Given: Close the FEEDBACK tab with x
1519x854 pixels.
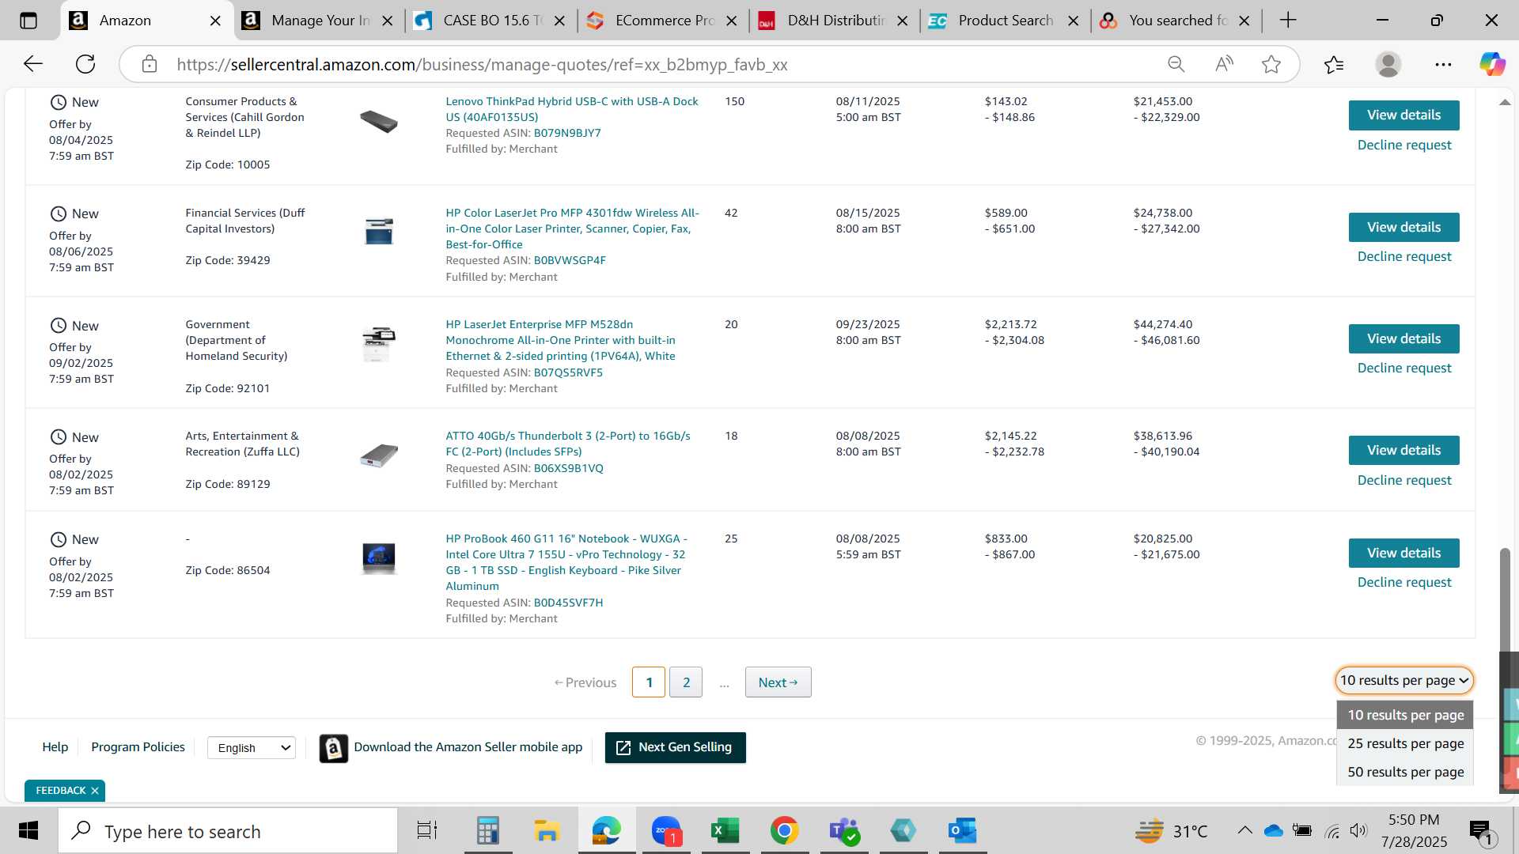Looking at the screenshot, I should coord(95,791).
